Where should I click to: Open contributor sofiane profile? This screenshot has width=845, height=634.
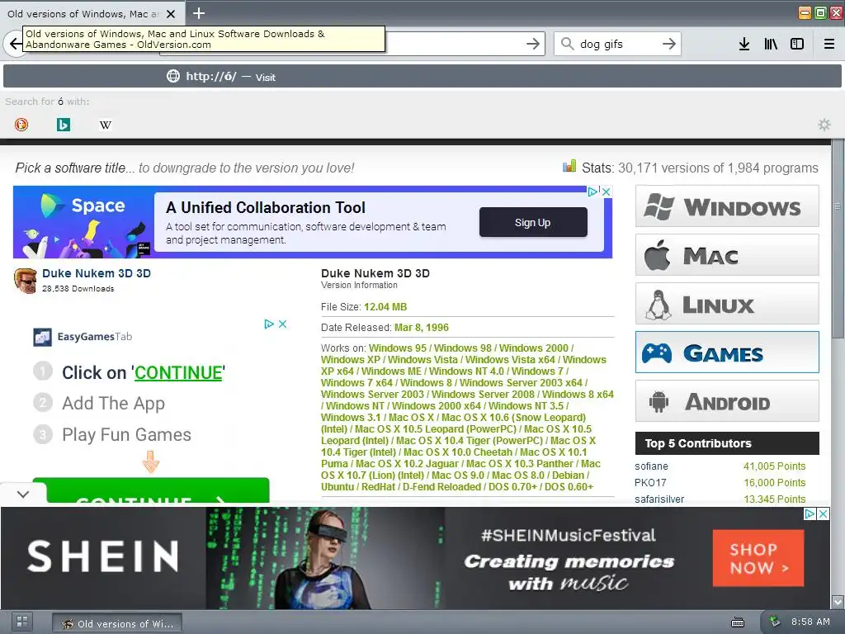651,466
